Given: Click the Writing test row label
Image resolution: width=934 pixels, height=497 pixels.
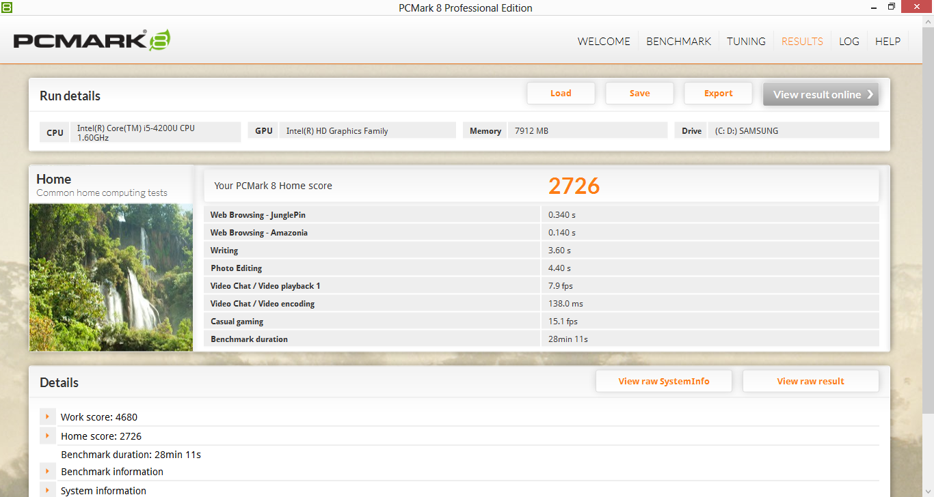Looking at the screenshot, I should (224, 251).
